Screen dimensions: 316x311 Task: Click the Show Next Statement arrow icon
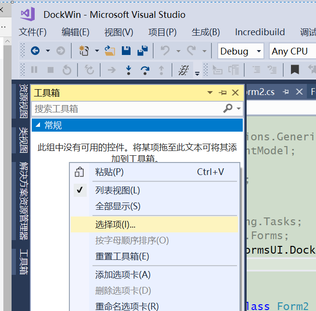point(111,70)
